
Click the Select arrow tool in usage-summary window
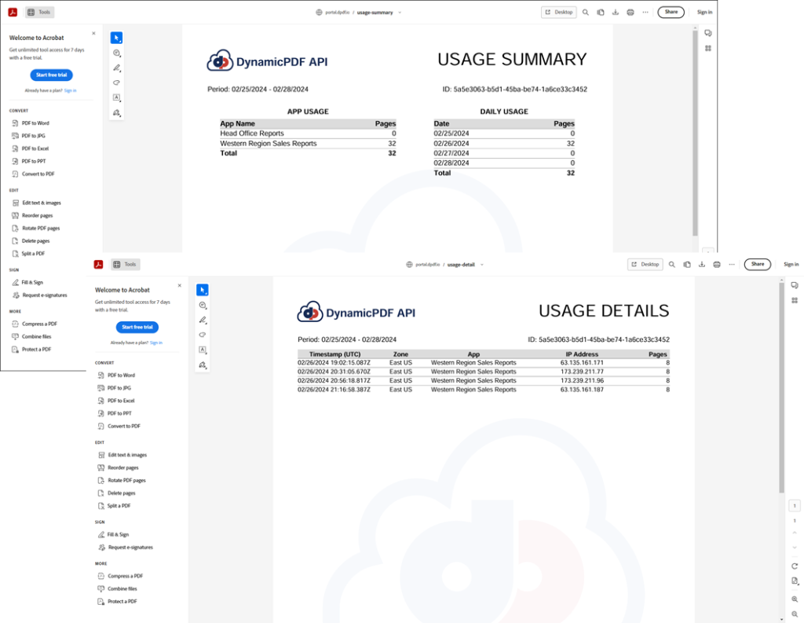pos(116,38)
